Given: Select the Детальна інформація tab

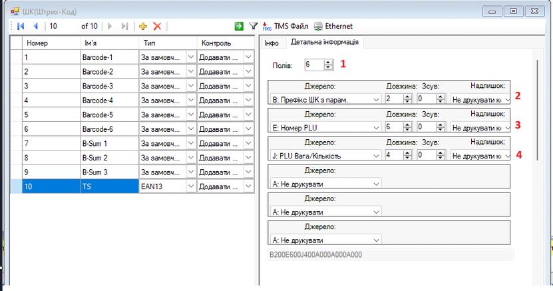Looking at the screenshot, I should pos(324,43).
